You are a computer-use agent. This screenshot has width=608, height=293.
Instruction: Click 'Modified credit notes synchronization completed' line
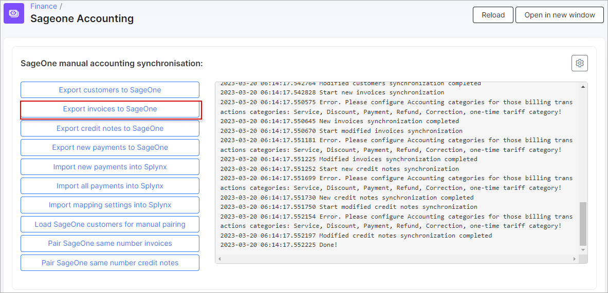click(356, 236)
